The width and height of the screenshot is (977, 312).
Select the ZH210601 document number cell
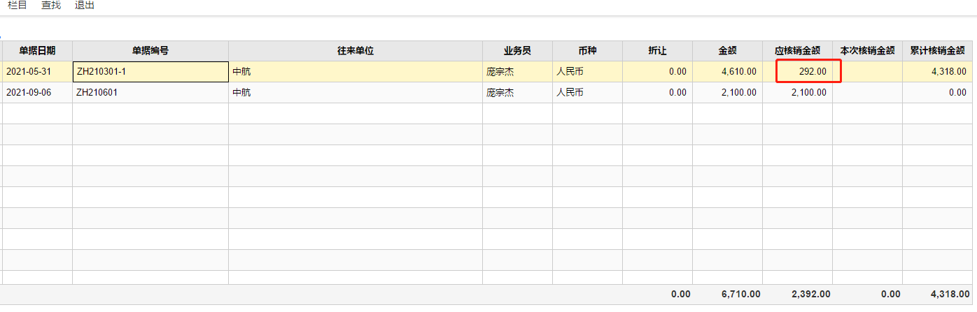click(150, 92)
